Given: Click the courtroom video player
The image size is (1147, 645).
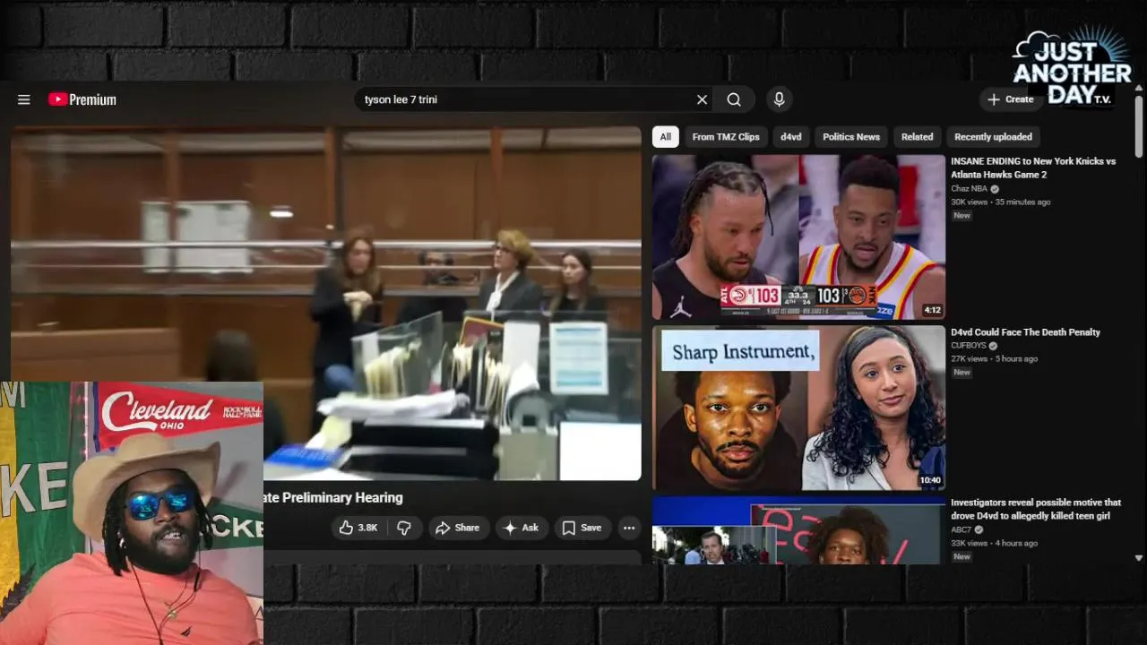Looking at the screenshot, I should [x=326, y=303].
